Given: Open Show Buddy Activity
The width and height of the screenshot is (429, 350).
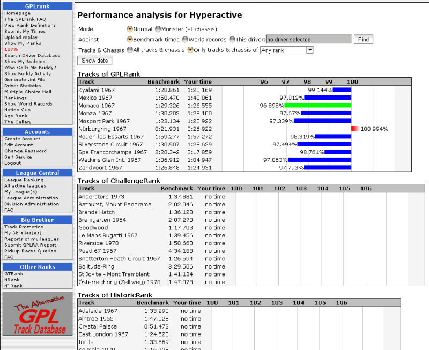Looking at the screenshot, I should pos(28,73).
